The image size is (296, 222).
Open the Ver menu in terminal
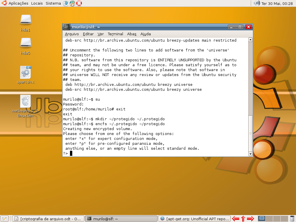point(101,34)
